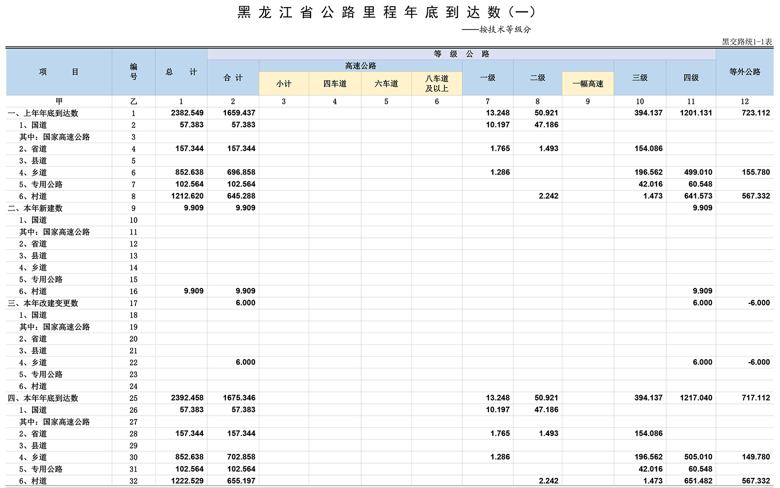Viewport: 780px width, 488px height.
Task: Click row label 一、上年年底到达数
Action: pos(43,113)
